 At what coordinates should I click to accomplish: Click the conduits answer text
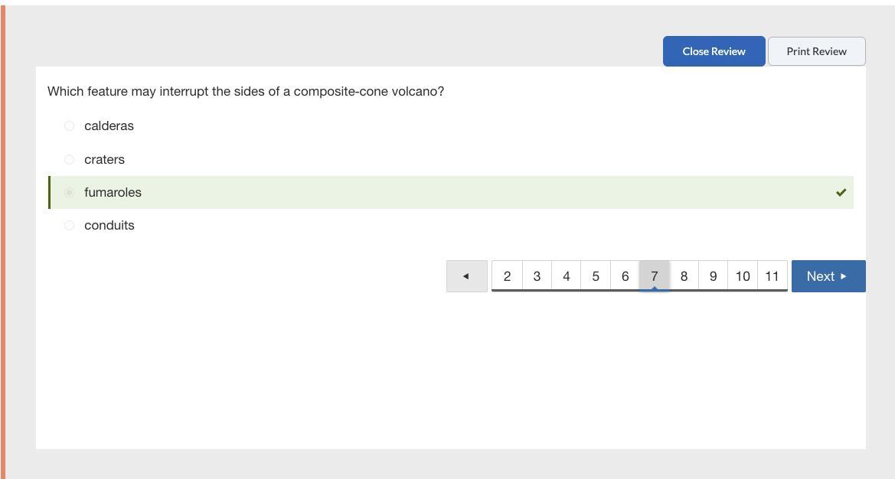(109, 225)
